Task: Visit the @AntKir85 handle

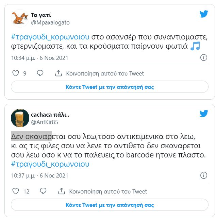Action: (44, 122)
